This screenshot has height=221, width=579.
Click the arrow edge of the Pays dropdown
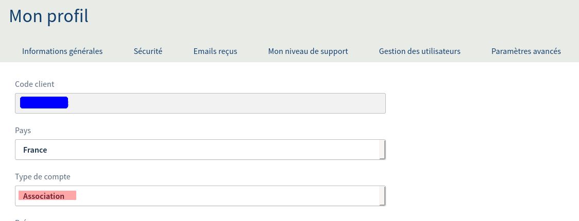[x=382, y=150]
